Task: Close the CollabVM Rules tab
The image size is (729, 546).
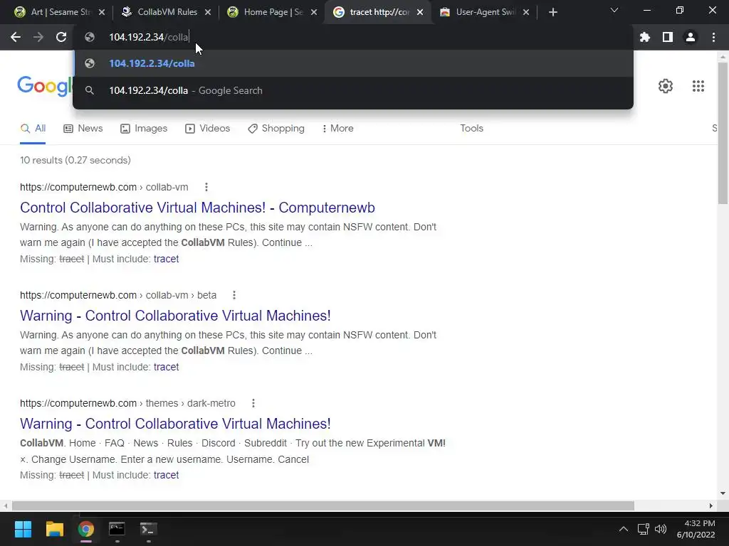Action: pyautogui.click(x=209, y=12)
